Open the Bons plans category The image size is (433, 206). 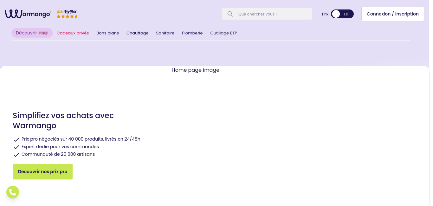[x=107, y=33]
